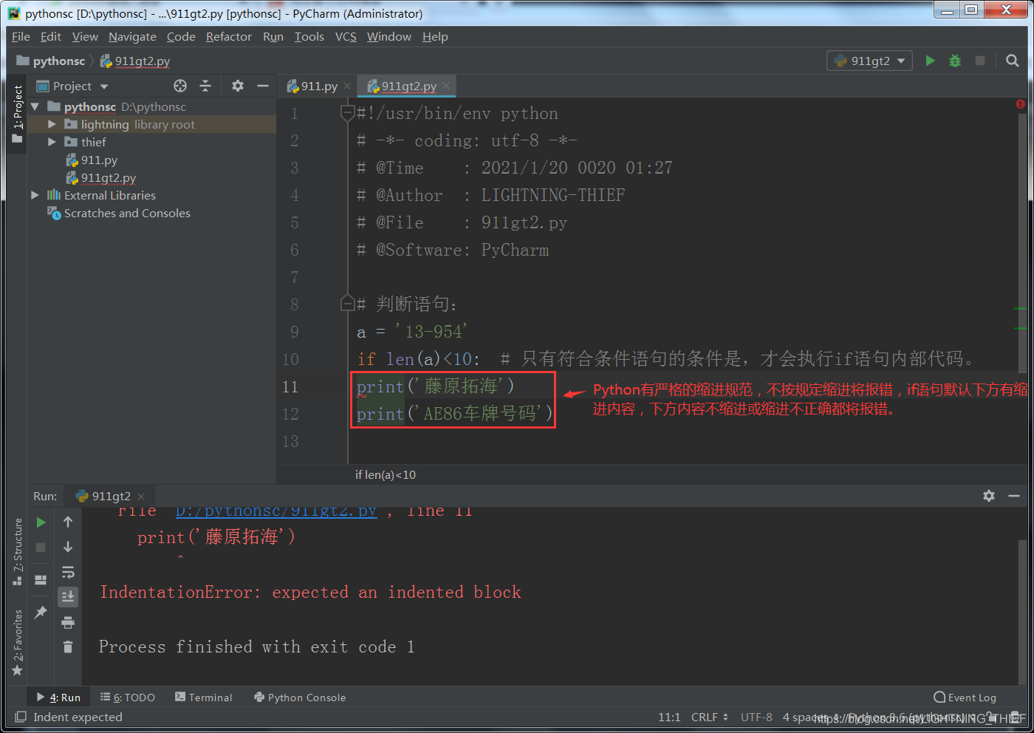Click Run panel stop square icon
Screen dimensions: 1034x733
pyautogui.click(x=41, y=548)
